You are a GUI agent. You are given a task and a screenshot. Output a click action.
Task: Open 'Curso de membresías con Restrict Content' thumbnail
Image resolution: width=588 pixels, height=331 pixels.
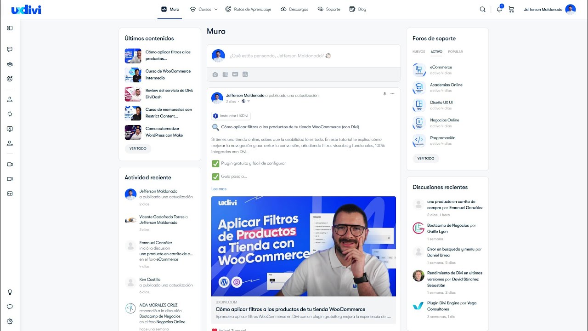133,113
